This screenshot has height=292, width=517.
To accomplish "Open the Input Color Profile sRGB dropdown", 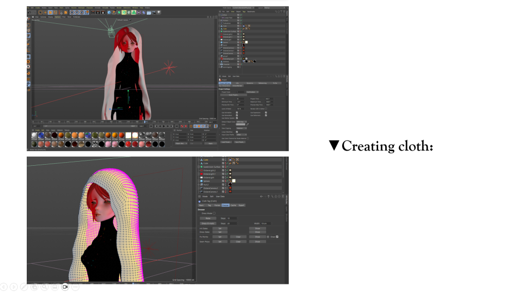I will pyautogui.click(x=241, y=134).
